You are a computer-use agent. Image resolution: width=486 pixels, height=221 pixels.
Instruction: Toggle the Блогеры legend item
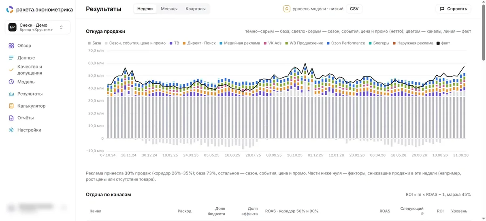[x=379, y=43]
